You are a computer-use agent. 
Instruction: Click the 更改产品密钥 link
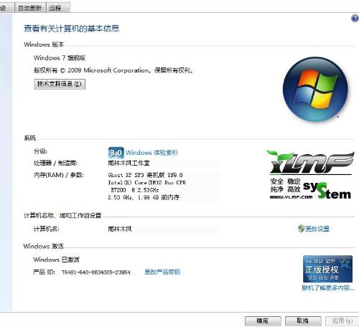pos(162,272)
